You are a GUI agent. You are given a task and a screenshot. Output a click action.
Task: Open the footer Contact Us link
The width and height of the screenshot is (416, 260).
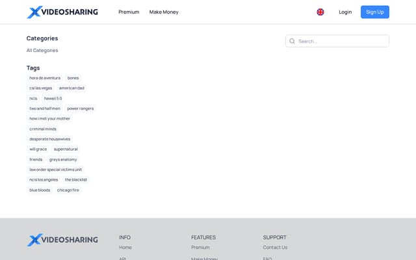coord(275,247)
